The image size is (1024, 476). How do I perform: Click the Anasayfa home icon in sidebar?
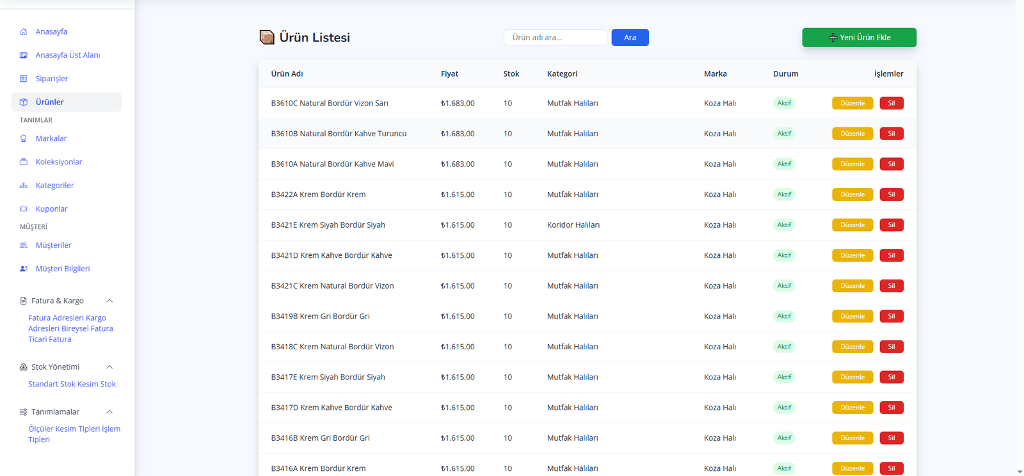click(x=24, y=31)
